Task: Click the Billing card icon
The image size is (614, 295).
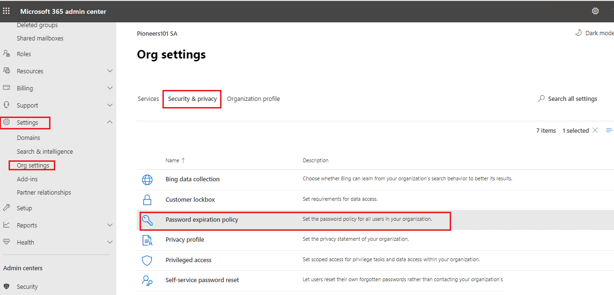Action: 7,88
